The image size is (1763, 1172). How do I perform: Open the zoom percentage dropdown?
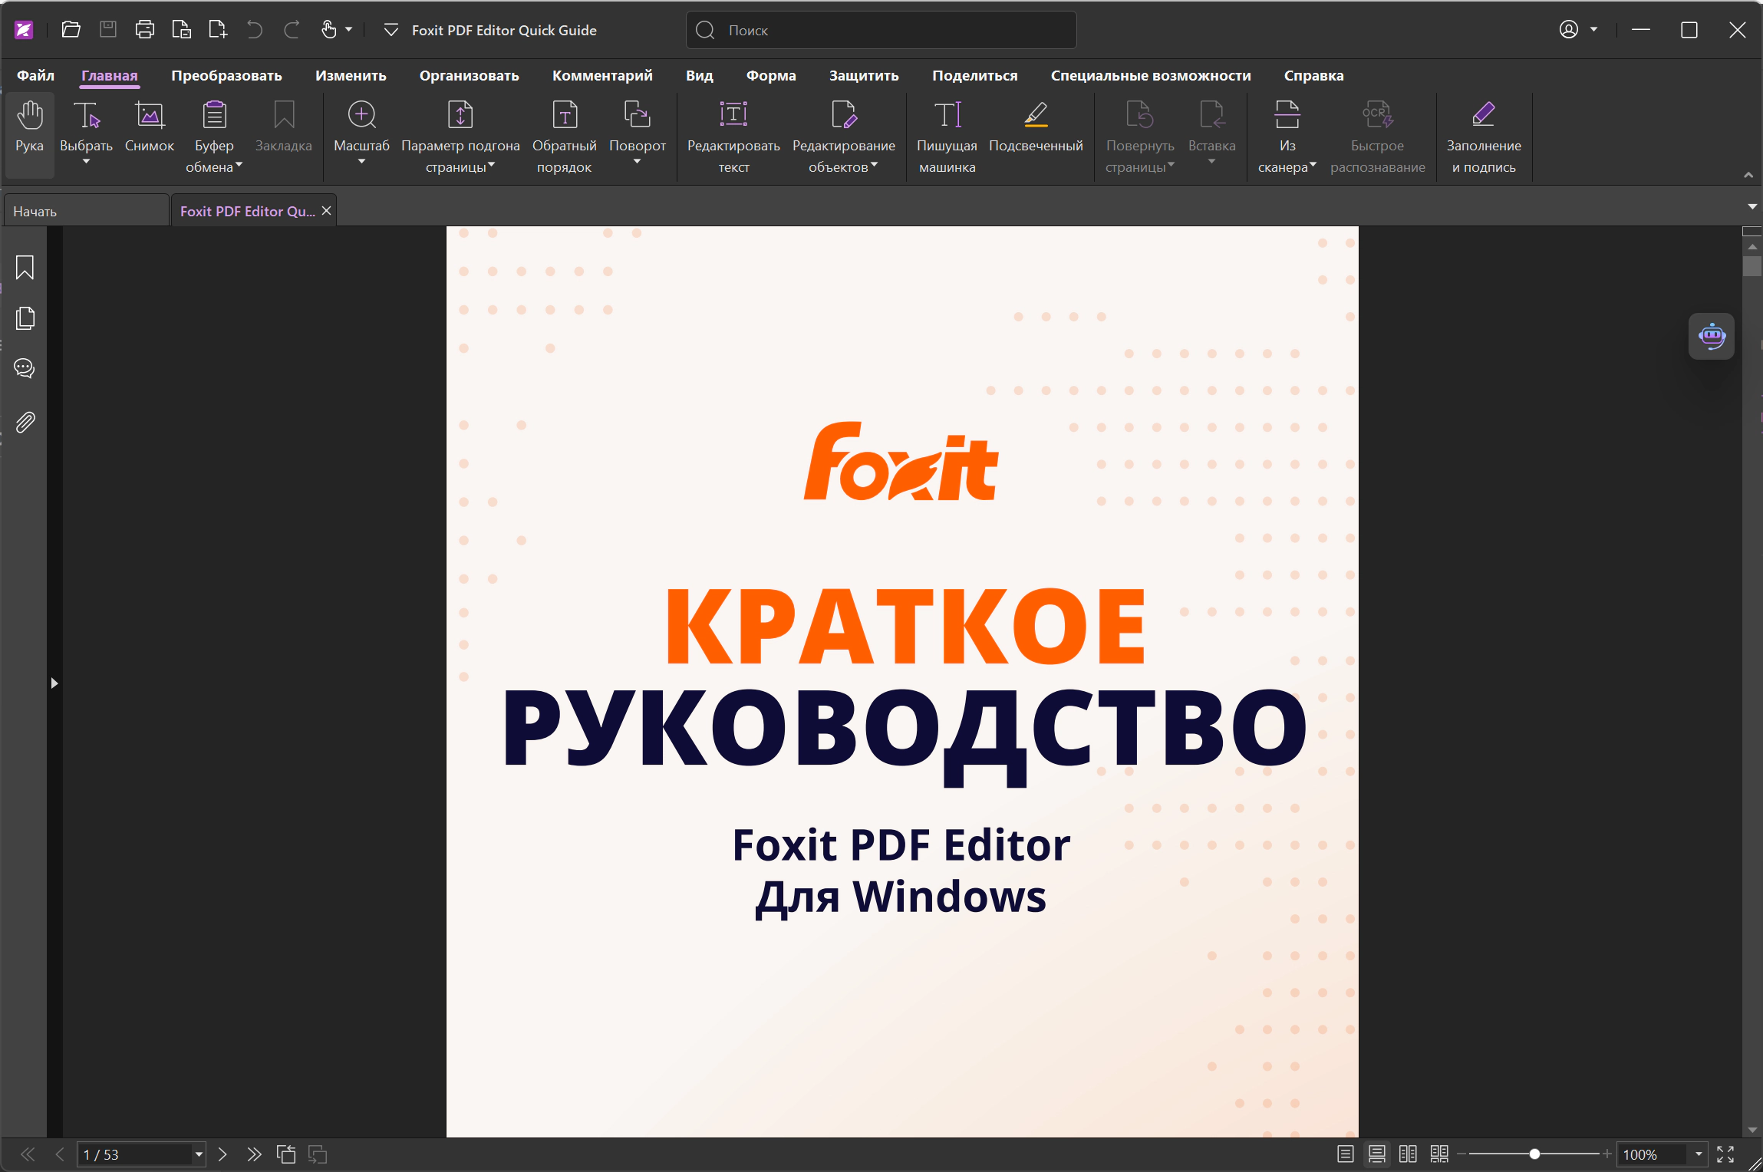click(1699, 1154)
